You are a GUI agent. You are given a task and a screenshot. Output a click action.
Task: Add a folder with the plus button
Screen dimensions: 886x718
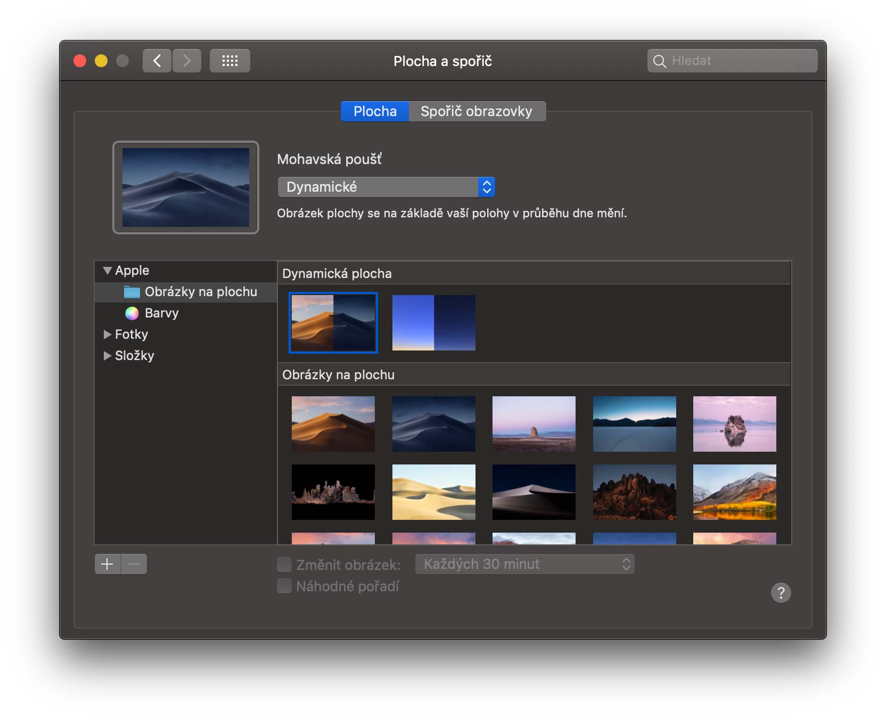coord(108,564)
